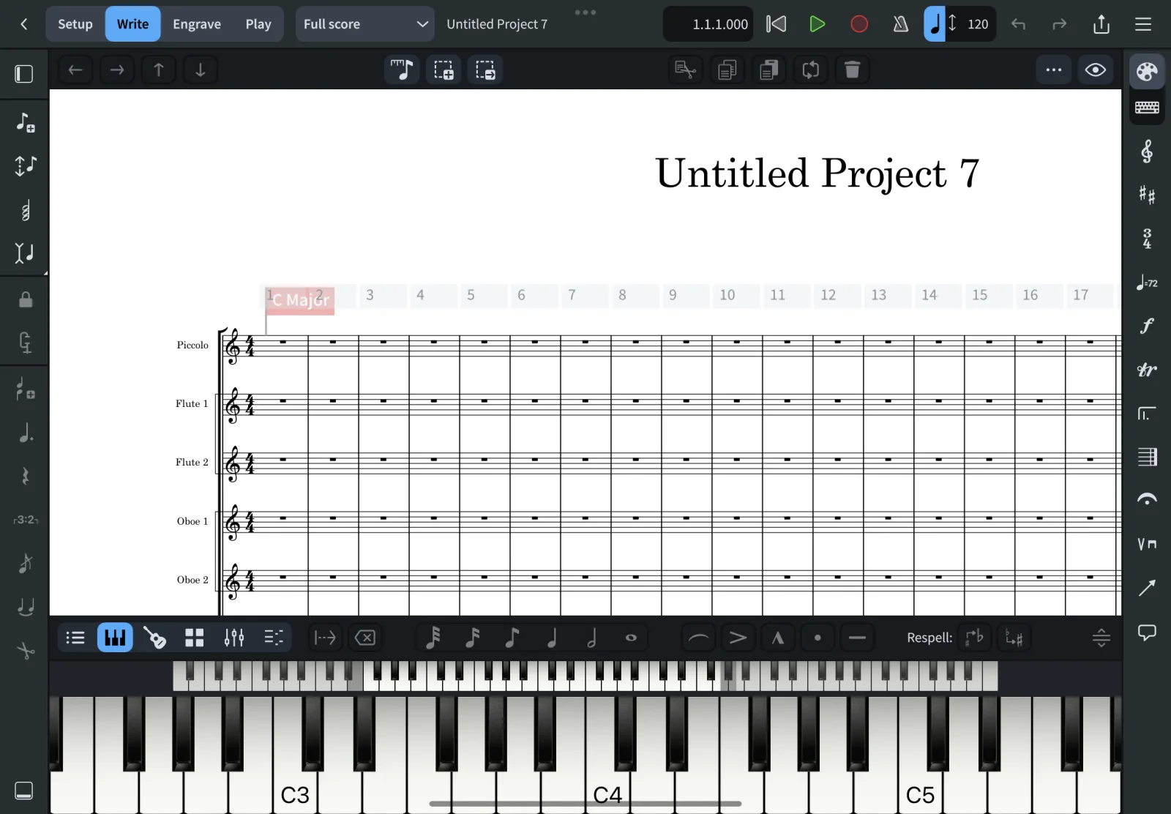Toggle the dotted notes button
The height and width of the screenshot is (814, 1171).
[25, 433]
